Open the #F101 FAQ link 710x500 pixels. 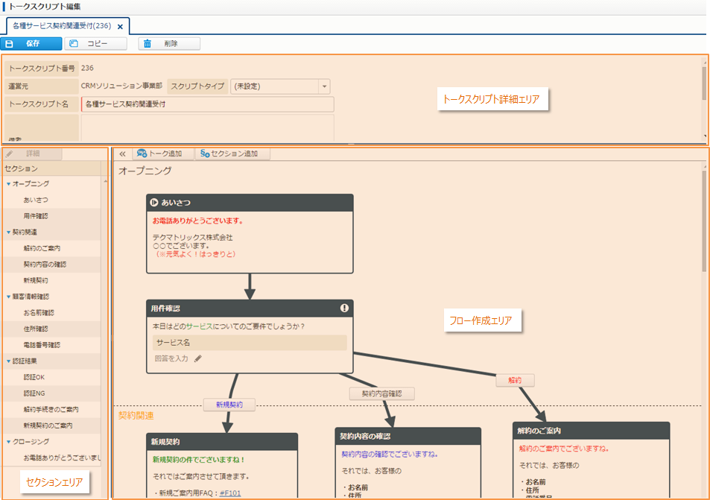pos(230,493)
